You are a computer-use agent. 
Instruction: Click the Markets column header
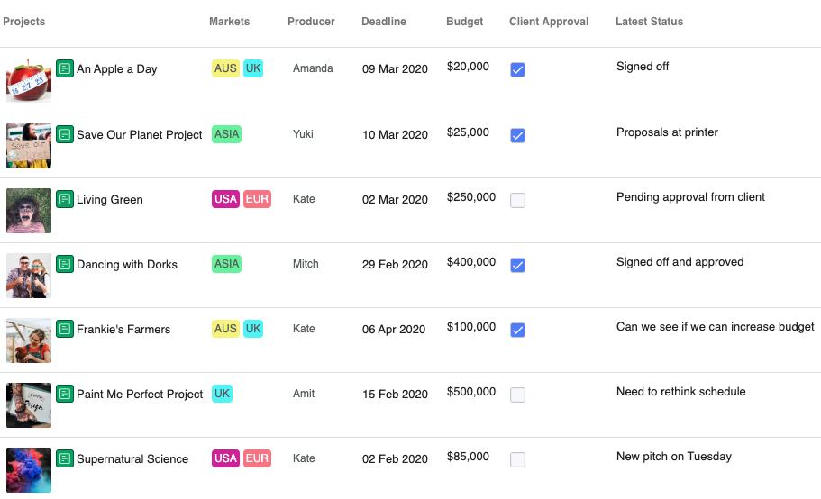[x=229, y=22]
